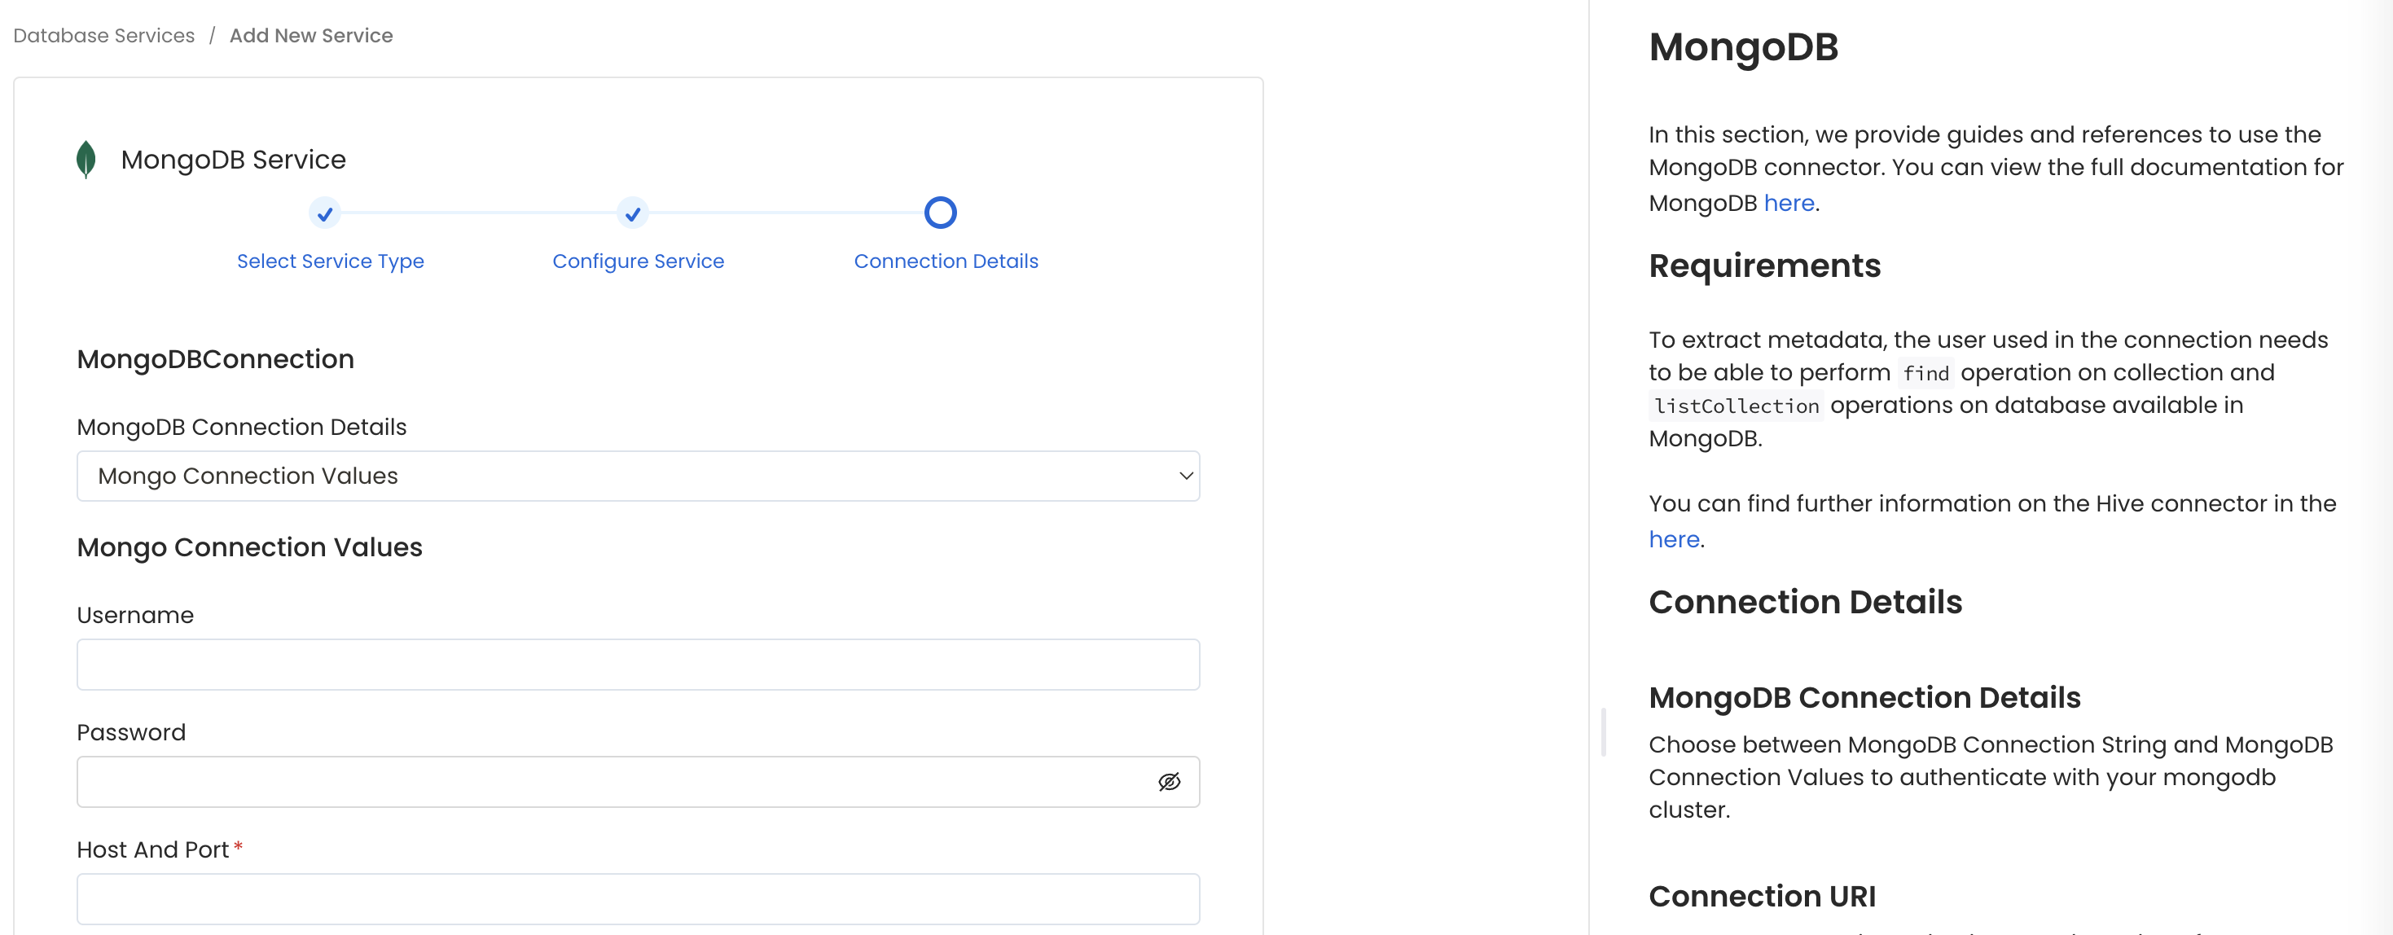Click the chevron on Mongo Connection Values dropdown
Screen dimensions: 2393x935
(1185, 476)
